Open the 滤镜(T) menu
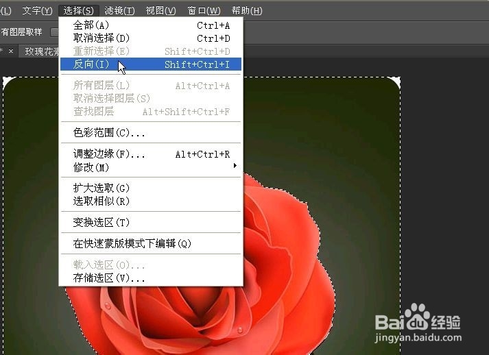 point(120,10)
